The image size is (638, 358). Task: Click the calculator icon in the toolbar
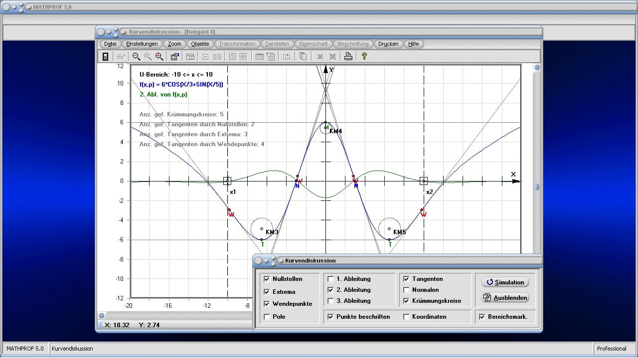click(x=105, y=57)
